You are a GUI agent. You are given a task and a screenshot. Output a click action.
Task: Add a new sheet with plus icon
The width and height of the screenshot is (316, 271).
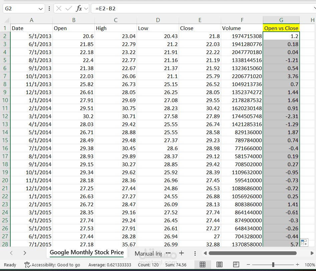pyautogui.click(x=182, y=253)
